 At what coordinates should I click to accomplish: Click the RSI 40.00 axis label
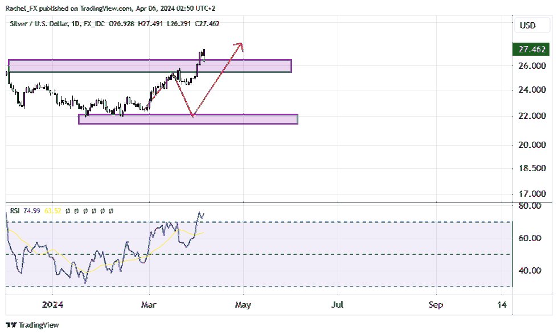530,271
